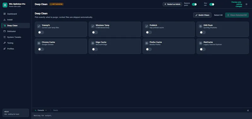The image size is (252, 119).
Task: Turn on the Prefetch switch
Action: 149,33
